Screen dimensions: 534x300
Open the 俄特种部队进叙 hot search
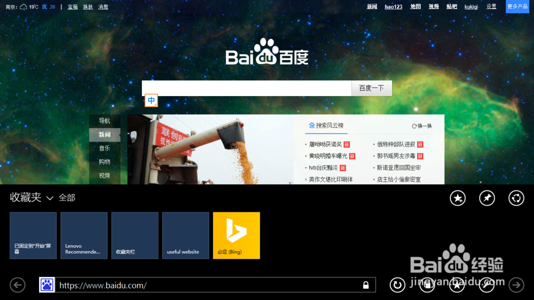click(396, 144)
